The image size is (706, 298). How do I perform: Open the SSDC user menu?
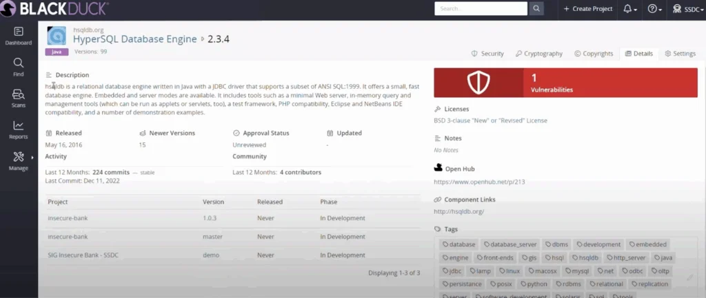[688, 9]
